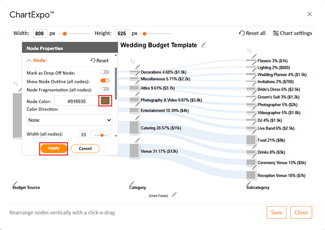Click sort arrows above Category column

[132, 62]
